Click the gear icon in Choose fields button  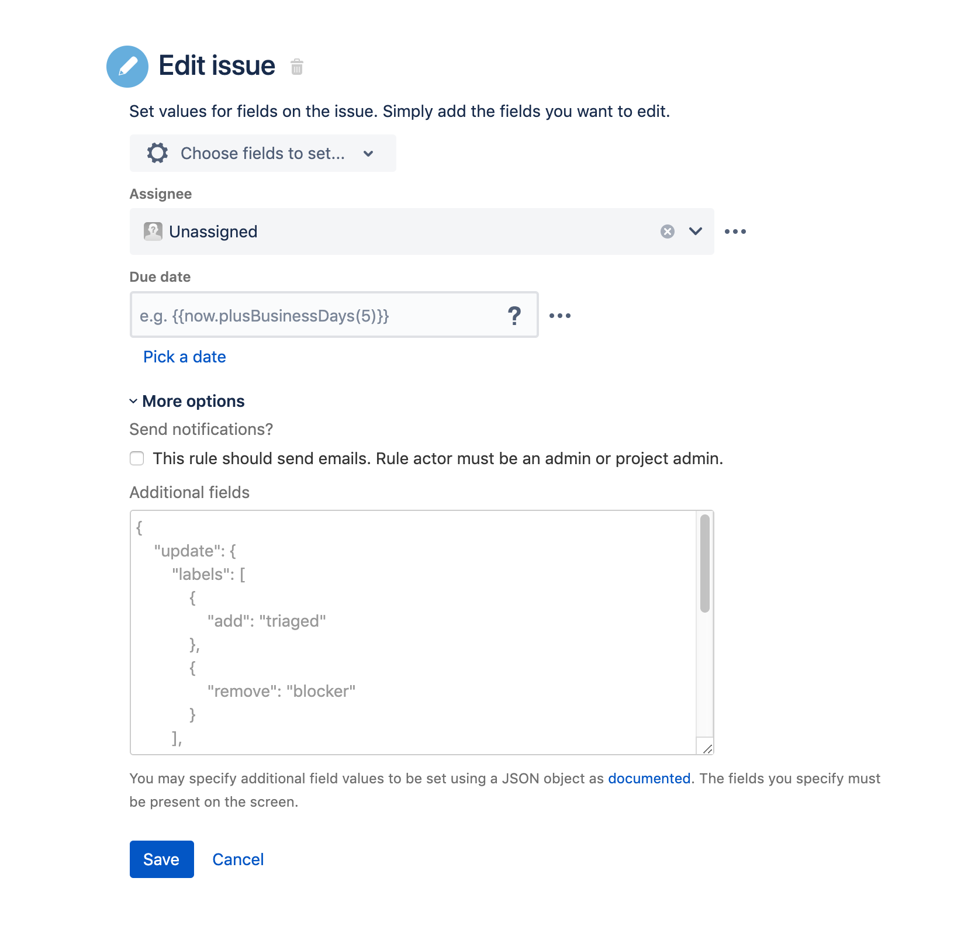pos(157,153)
